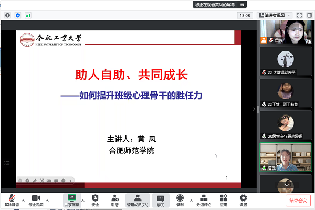This screenshot has height=210, width=315.
Task: Expand the arrow next to 解除静音
Action: click(22, 200)
